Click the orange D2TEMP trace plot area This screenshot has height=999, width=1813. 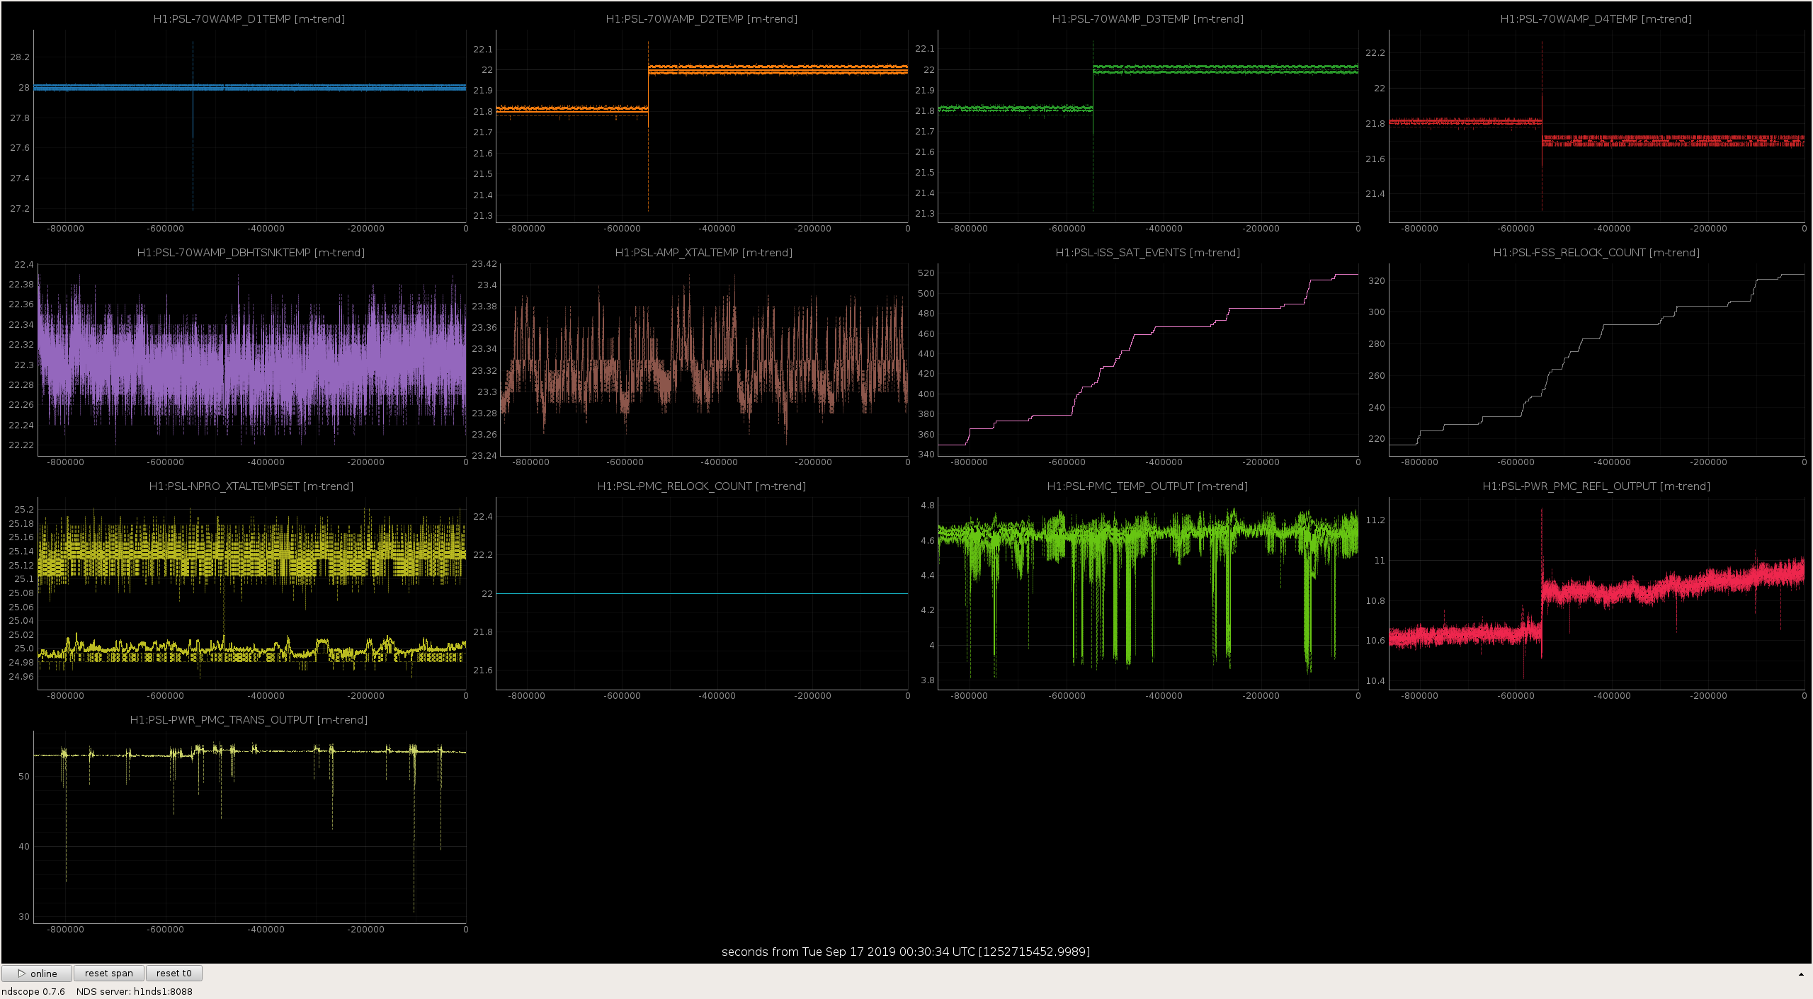click(702, 126)
